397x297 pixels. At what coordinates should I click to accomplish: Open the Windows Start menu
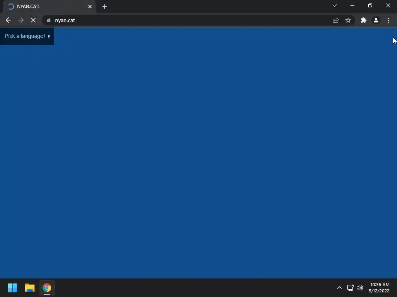pyautogui.click(x=12, y=288)
